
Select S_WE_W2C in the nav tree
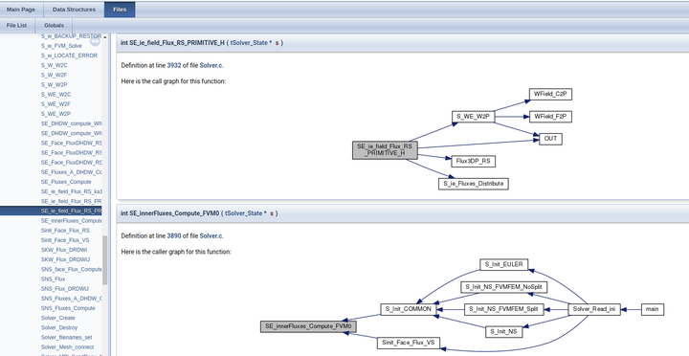[x=56, y=94]
